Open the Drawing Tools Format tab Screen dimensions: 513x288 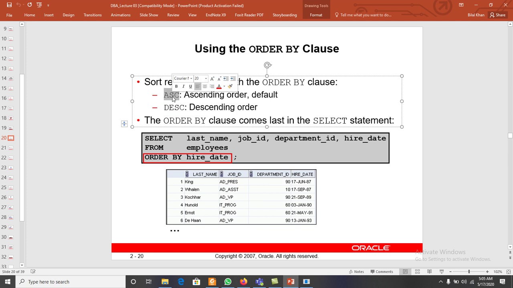[x=316, y=15]
